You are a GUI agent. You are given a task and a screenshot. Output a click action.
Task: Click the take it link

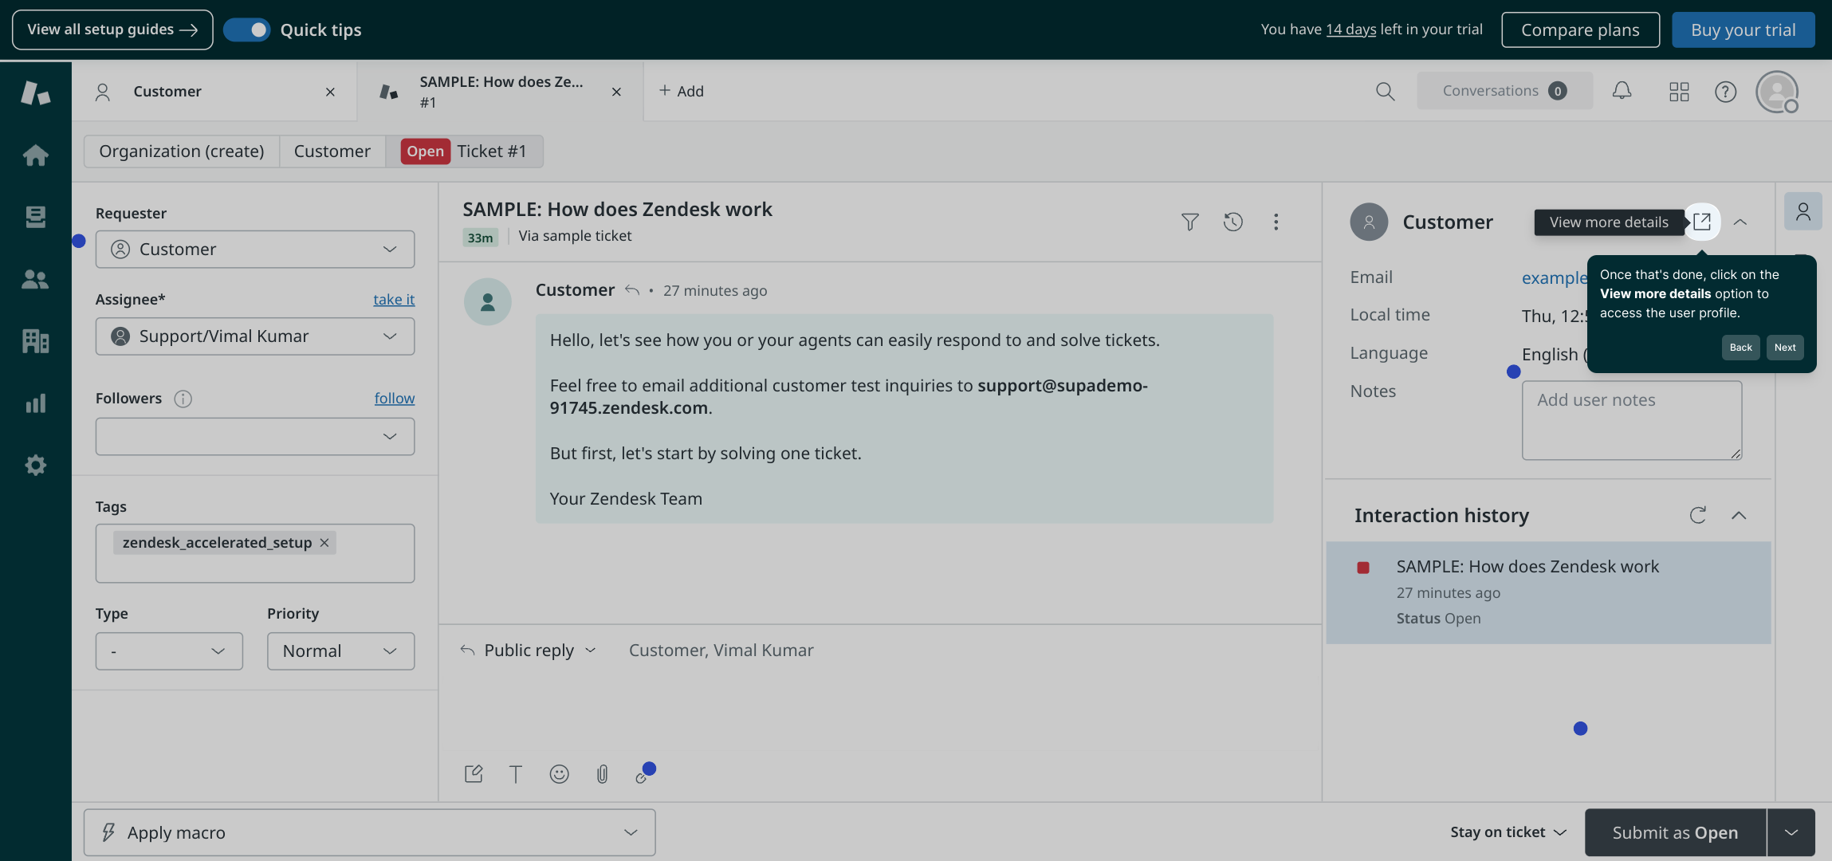pos(394,300)
